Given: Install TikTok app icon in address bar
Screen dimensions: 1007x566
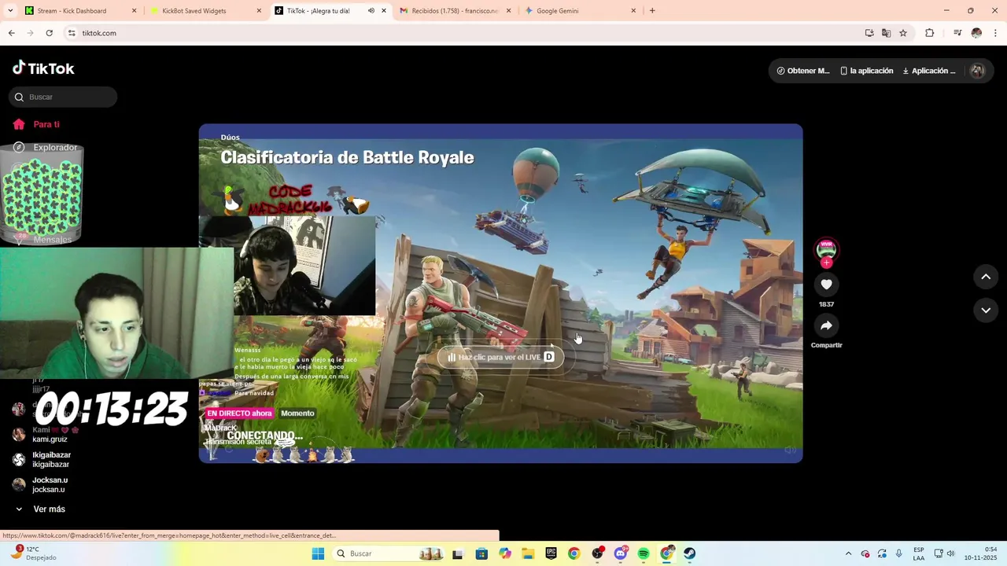Looking at the screenshot, I should click(869, 33).
